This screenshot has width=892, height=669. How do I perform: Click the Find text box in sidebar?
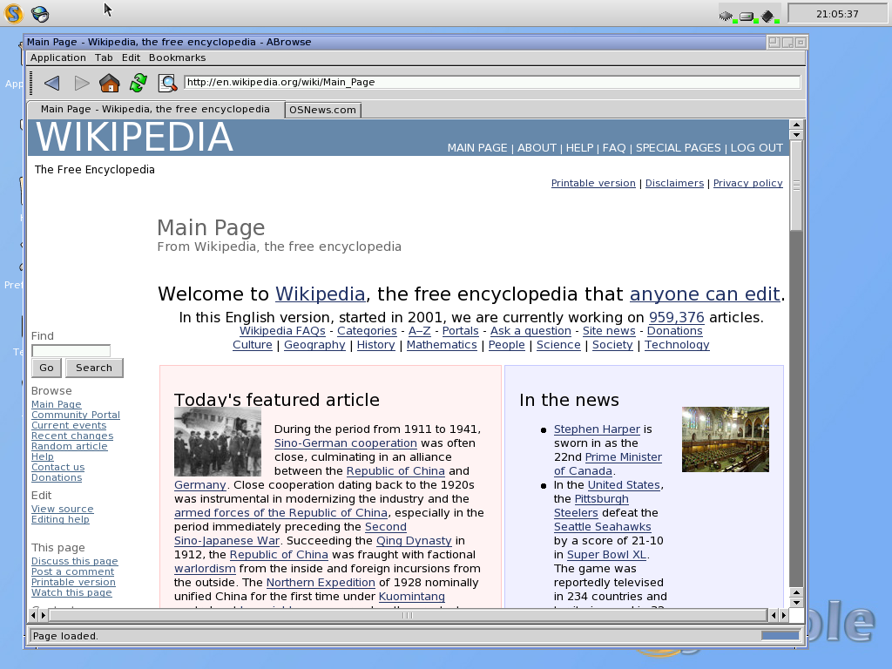[x=71, y=351]
